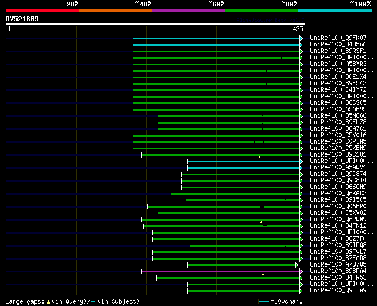
Task: Click hit name UniRef100_Q9LTA9
Action: (x=338, y=291)
